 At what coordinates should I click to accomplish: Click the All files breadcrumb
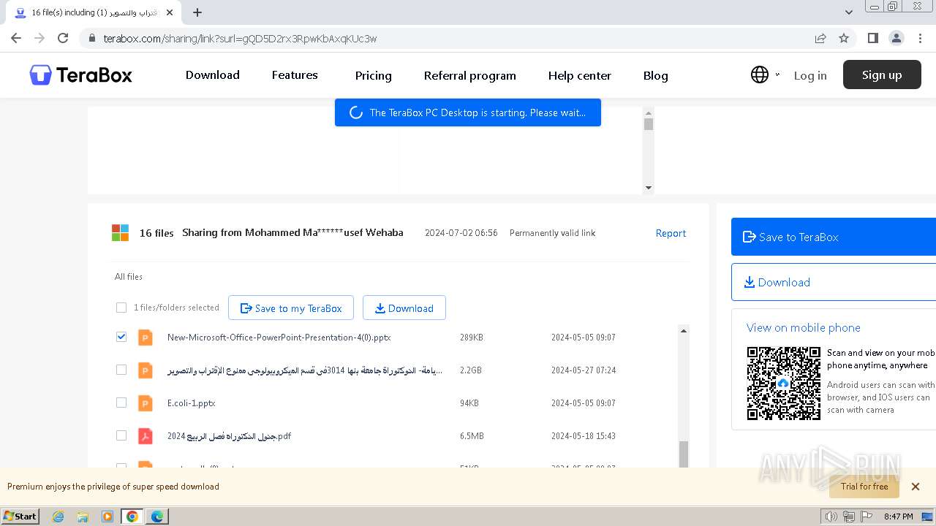pos(129,277)
